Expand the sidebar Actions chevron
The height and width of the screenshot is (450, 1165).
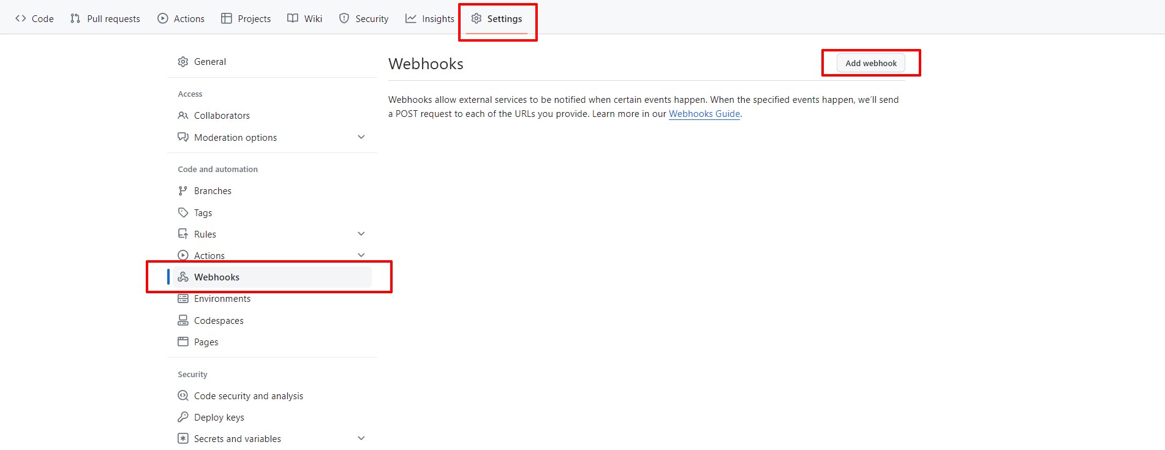point(361,255)
